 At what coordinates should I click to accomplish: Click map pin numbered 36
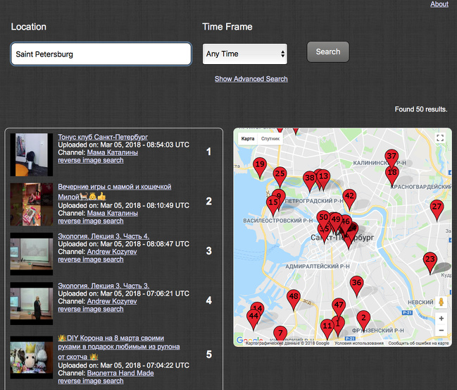(356, 284)
